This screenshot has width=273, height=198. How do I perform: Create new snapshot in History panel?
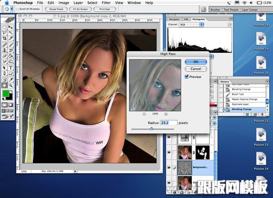[255, 114]
